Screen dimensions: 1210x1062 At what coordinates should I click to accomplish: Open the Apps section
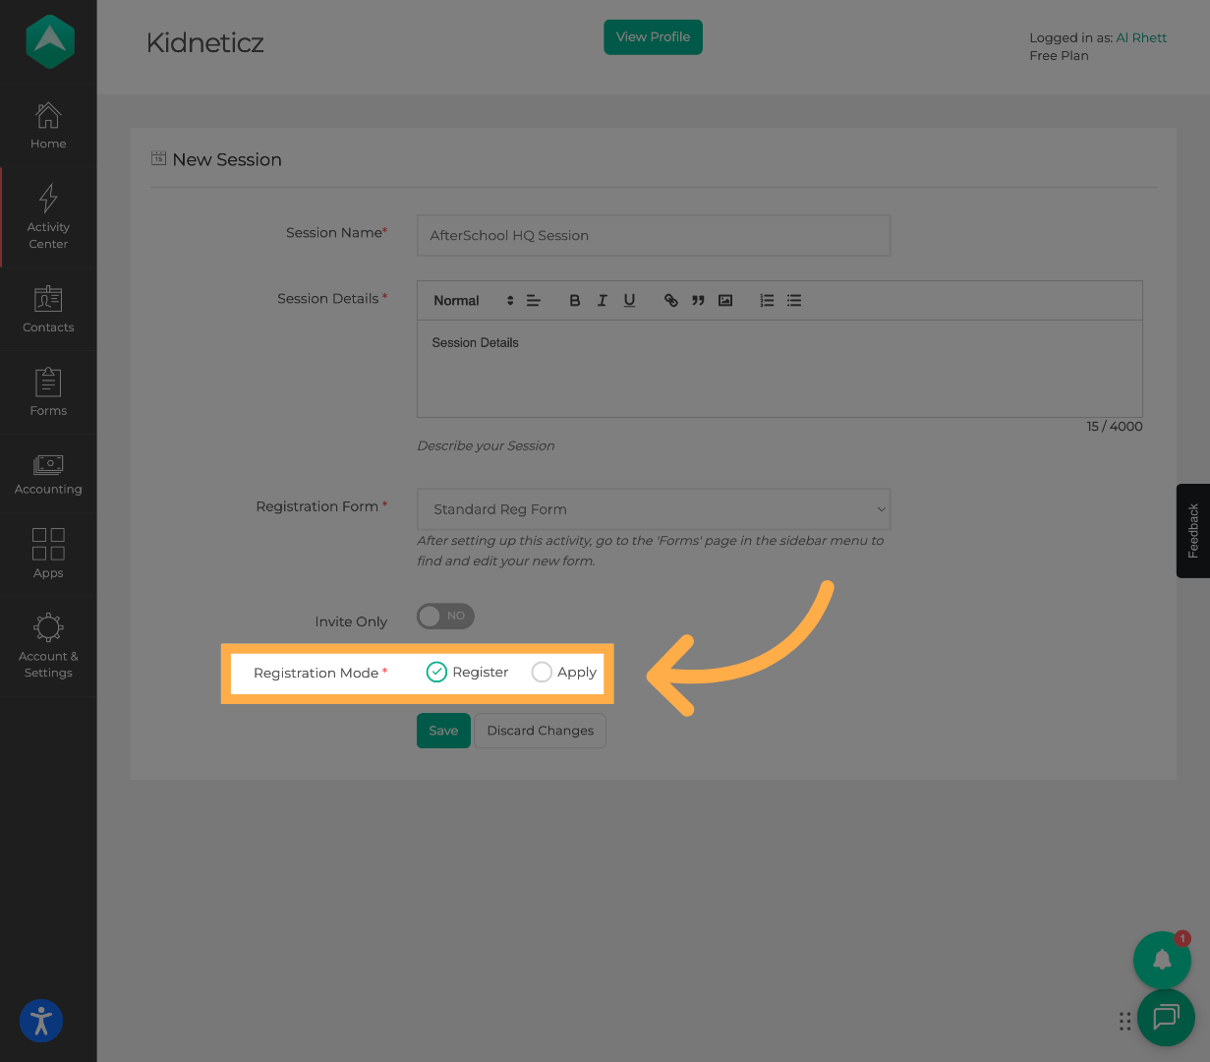47,554
